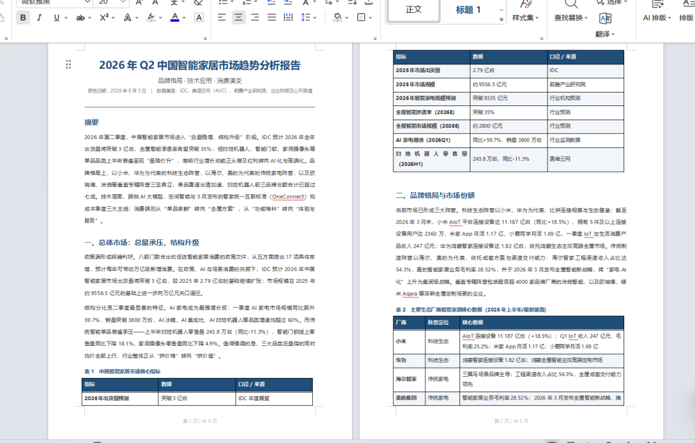
Task: Click the highlighter pen icon
Action: click(151, 18)
